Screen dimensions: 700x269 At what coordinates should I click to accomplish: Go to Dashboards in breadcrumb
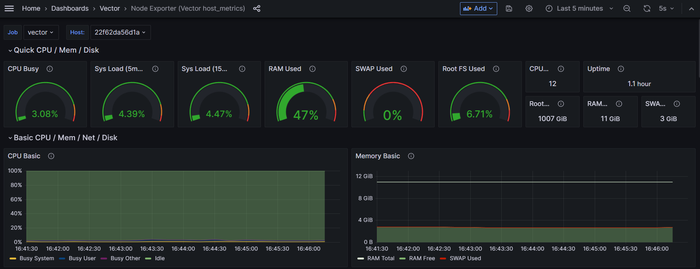point(70,8)
